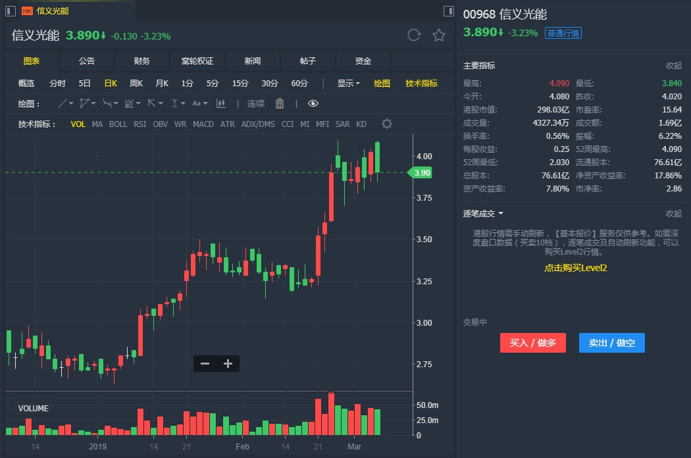This screenshot has height=458, width=691.
Task: Switch to the 财务 tab
Action: tap(142, 61)
